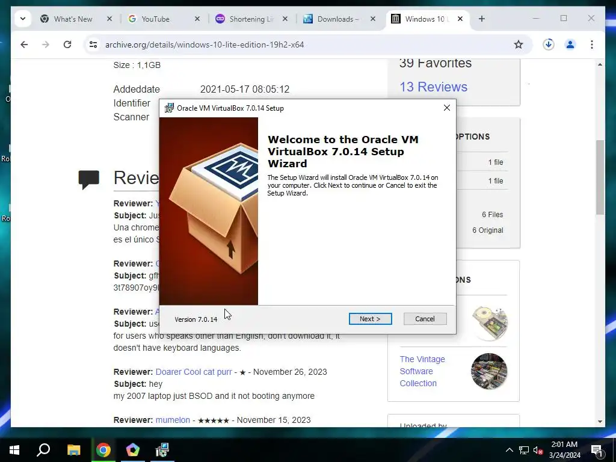Screen dimensions: 616x462
Task: Open Windows Start menu
Action: [14, 450]
